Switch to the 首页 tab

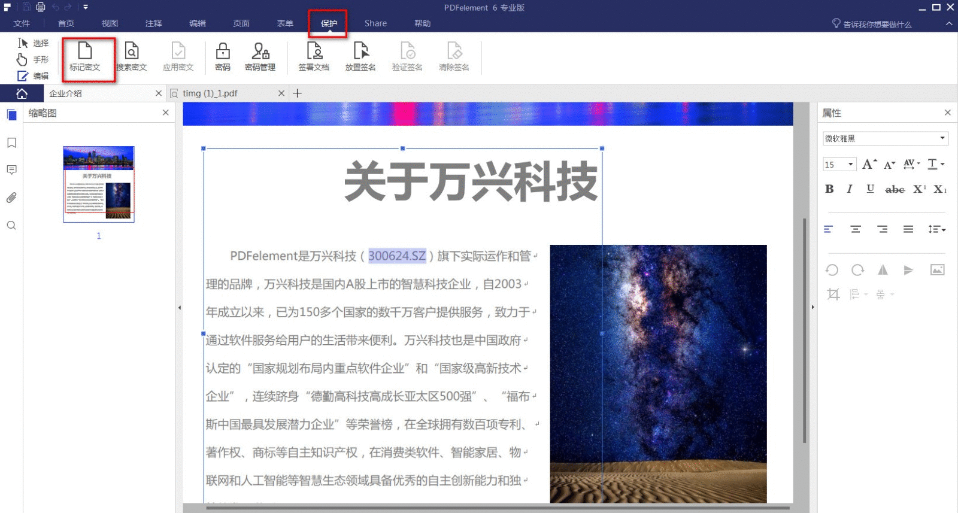click(66, 23)
